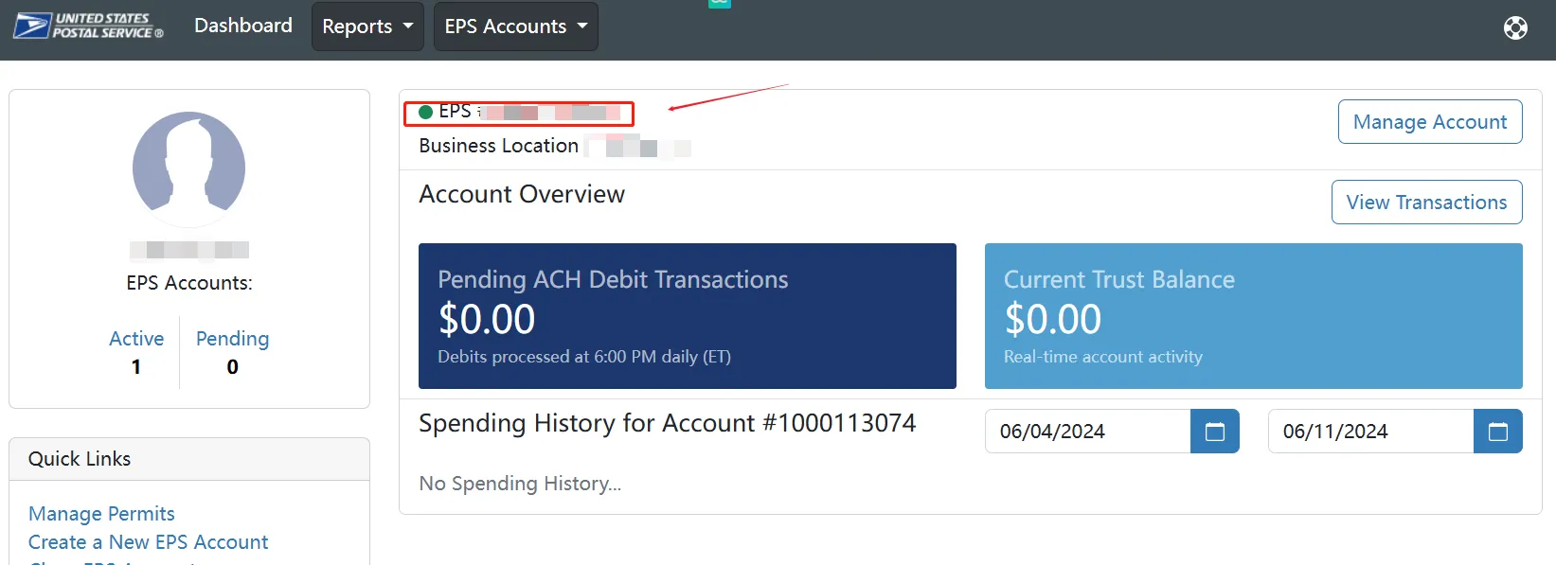Click Create a New EPS Account link
The image size is (1556, 565).
click(x=148, y=542)
